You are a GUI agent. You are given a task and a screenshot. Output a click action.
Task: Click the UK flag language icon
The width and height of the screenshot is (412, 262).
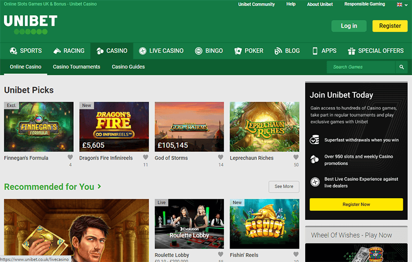399,5
